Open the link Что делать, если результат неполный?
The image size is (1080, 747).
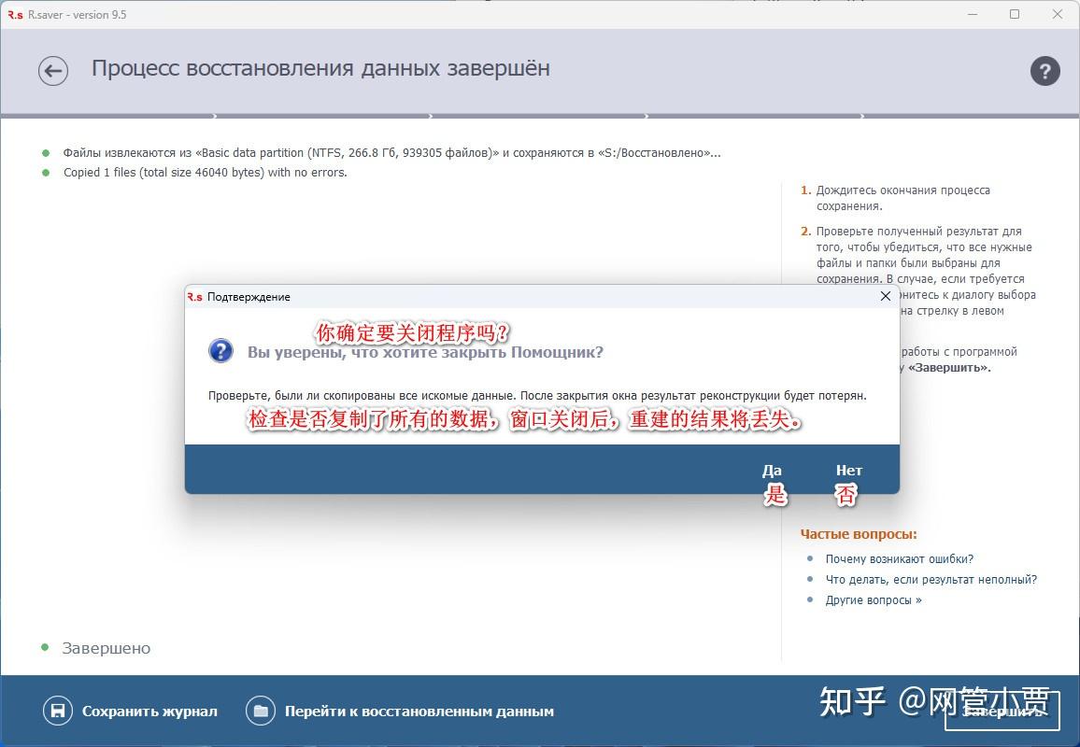point(931,579)
